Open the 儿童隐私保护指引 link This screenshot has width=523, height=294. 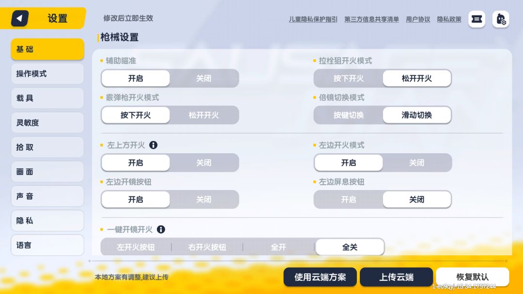pyautogui.click(x=313, y=19)
